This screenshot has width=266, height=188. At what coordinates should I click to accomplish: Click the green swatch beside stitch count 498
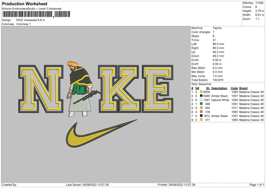[x=201, y=104]
